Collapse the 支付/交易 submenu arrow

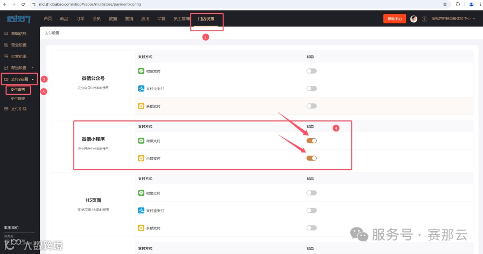pyautogui.click(x=33, y=79)
